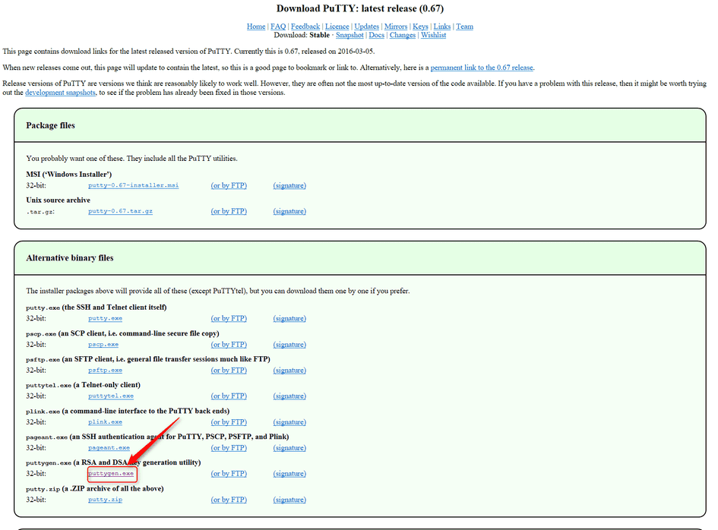Download pageant.exe authentication agent

click(x=109, y=448)
